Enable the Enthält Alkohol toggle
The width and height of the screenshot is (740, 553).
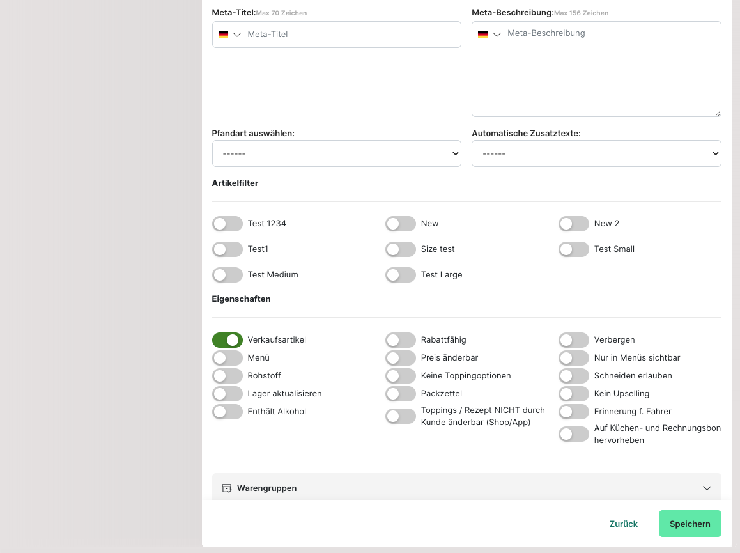tap(227, 412)
